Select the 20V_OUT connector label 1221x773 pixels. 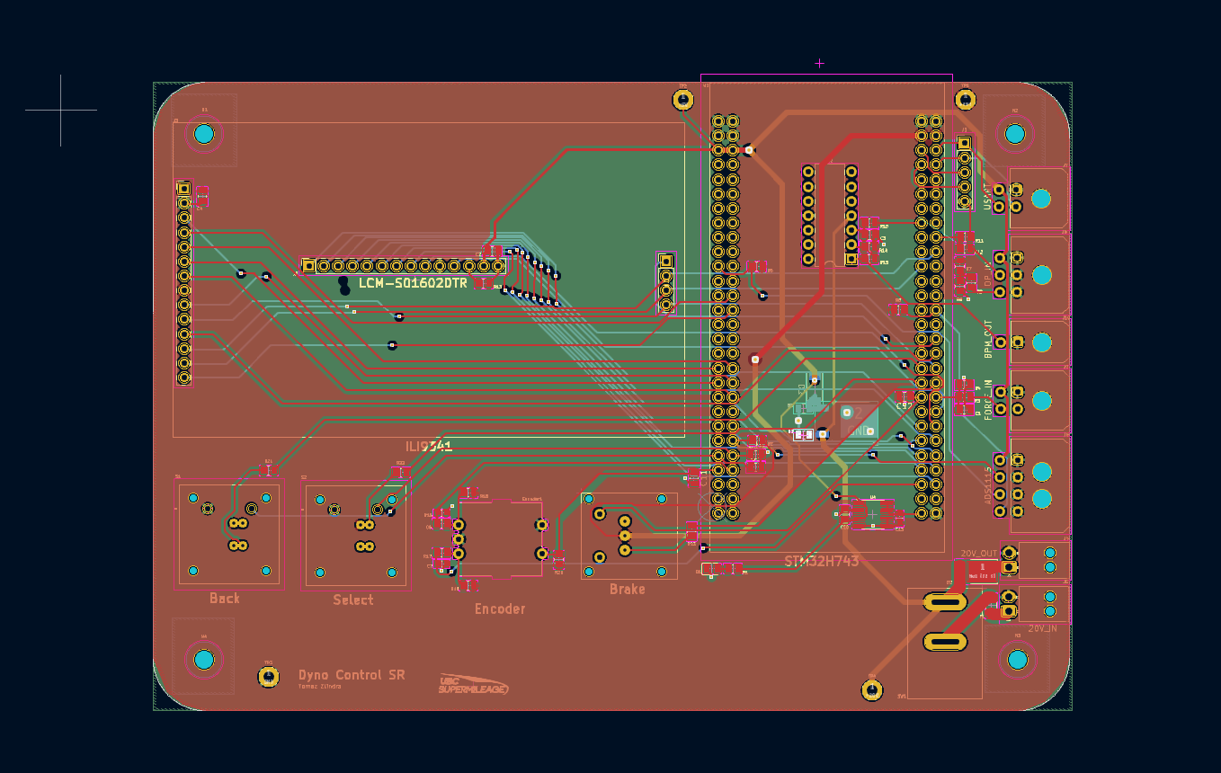pos(979,554)
